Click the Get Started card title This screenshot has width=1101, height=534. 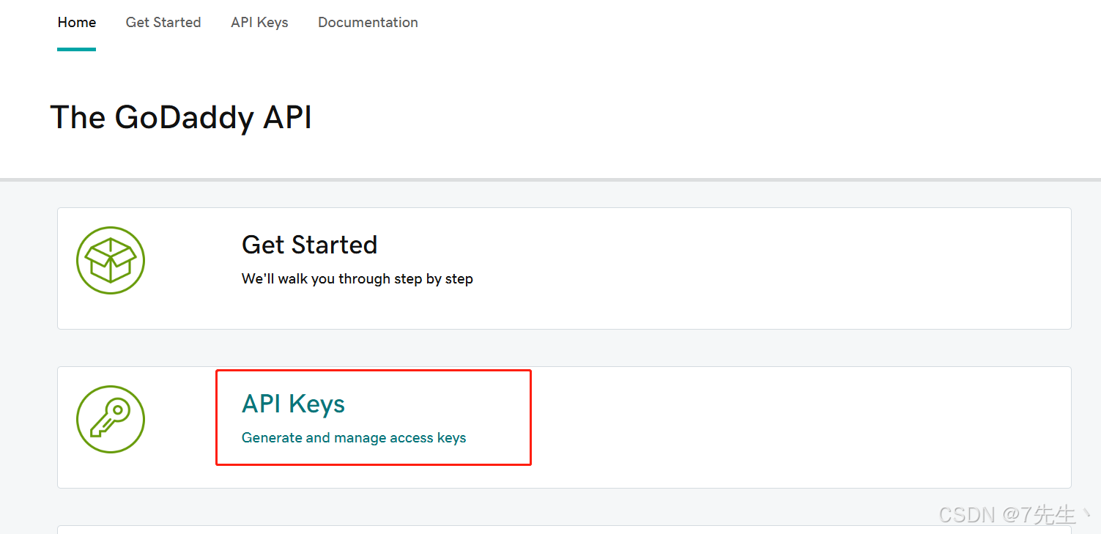click(x=309, y=245)
